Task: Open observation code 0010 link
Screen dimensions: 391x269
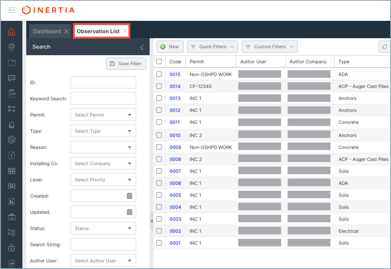Action: tap(175, 135)
